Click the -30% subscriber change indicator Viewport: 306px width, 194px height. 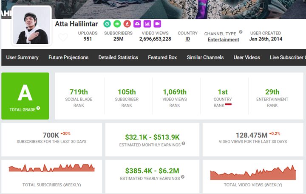(65, 134)
